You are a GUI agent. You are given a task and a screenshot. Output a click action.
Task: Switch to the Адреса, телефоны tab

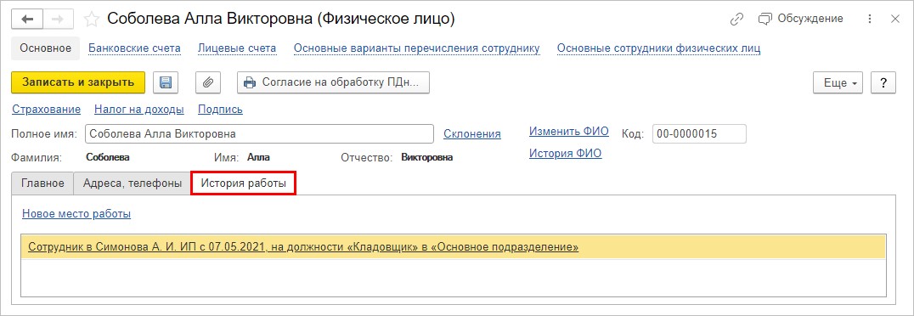(133, 183)
